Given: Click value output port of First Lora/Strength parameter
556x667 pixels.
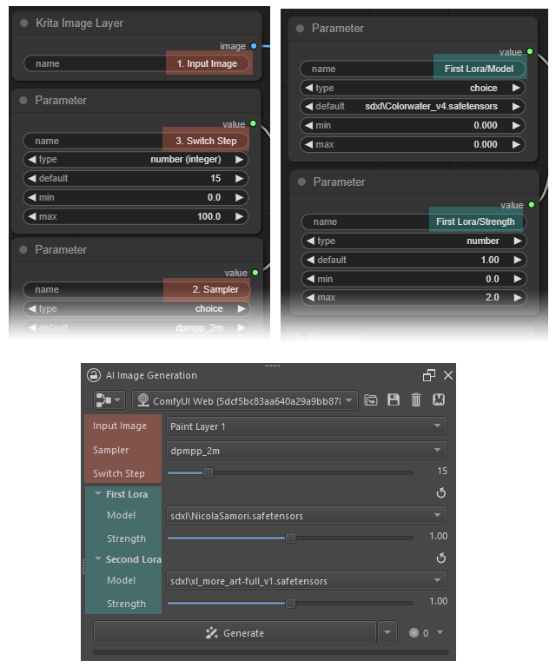Looking at the screenshot, I should click(532, 205).
